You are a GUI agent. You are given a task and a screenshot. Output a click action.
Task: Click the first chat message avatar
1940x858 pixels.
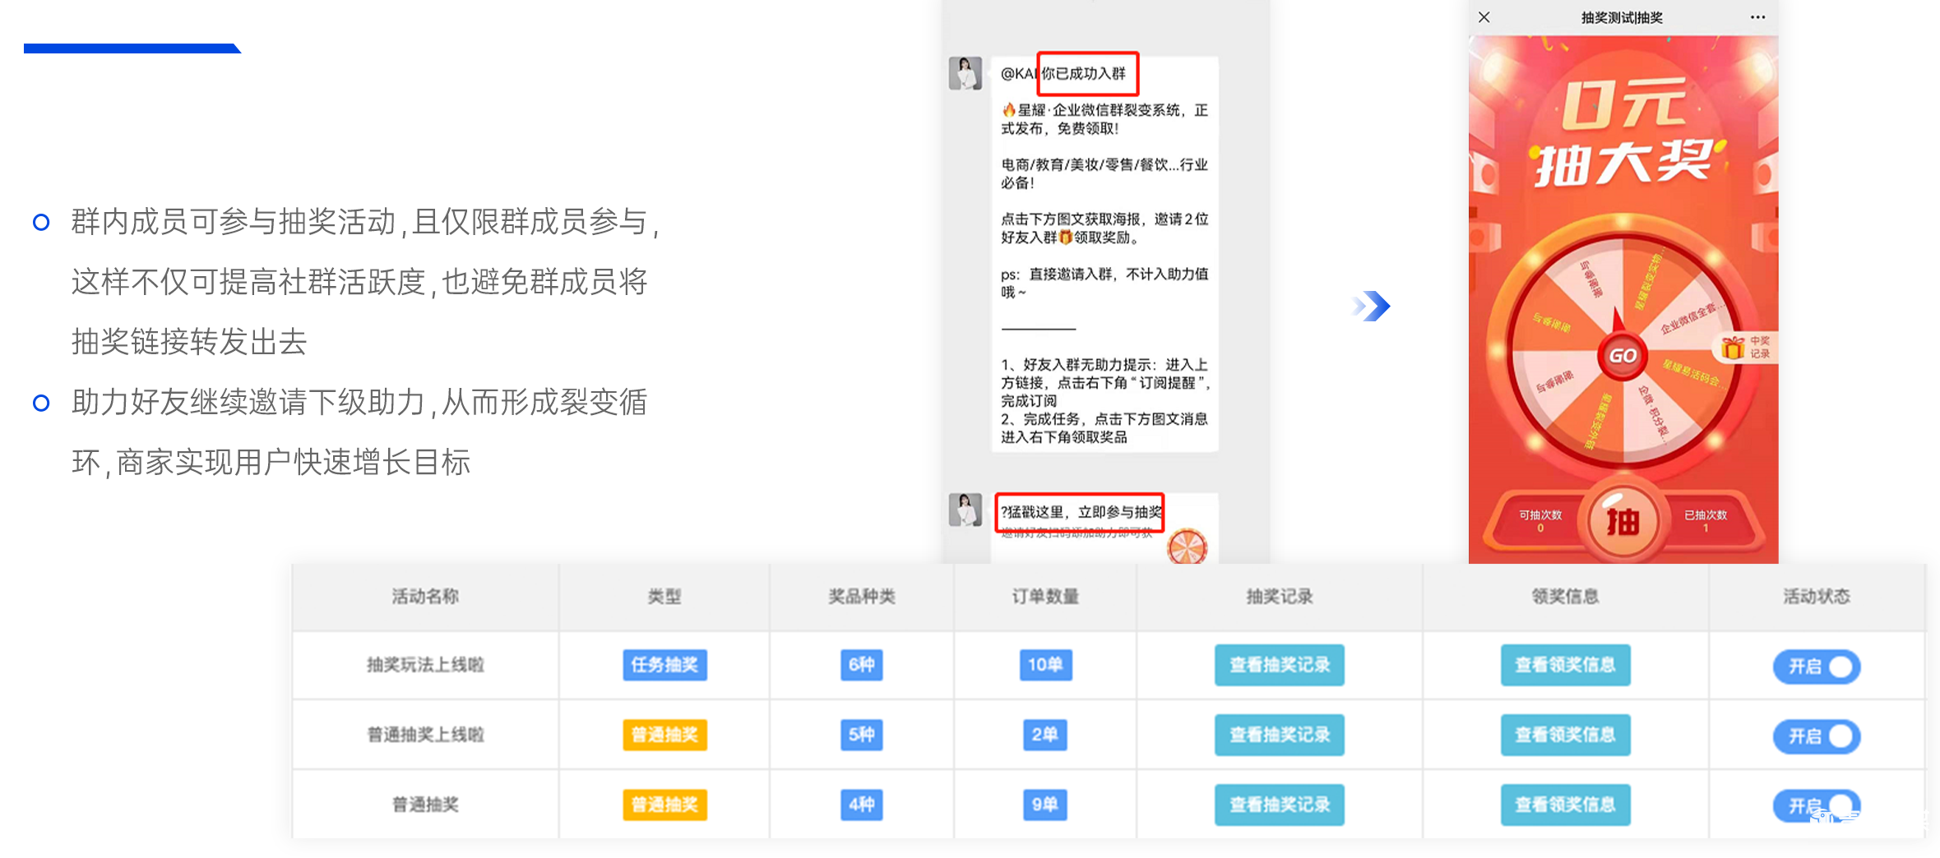(x=965, y=73)
